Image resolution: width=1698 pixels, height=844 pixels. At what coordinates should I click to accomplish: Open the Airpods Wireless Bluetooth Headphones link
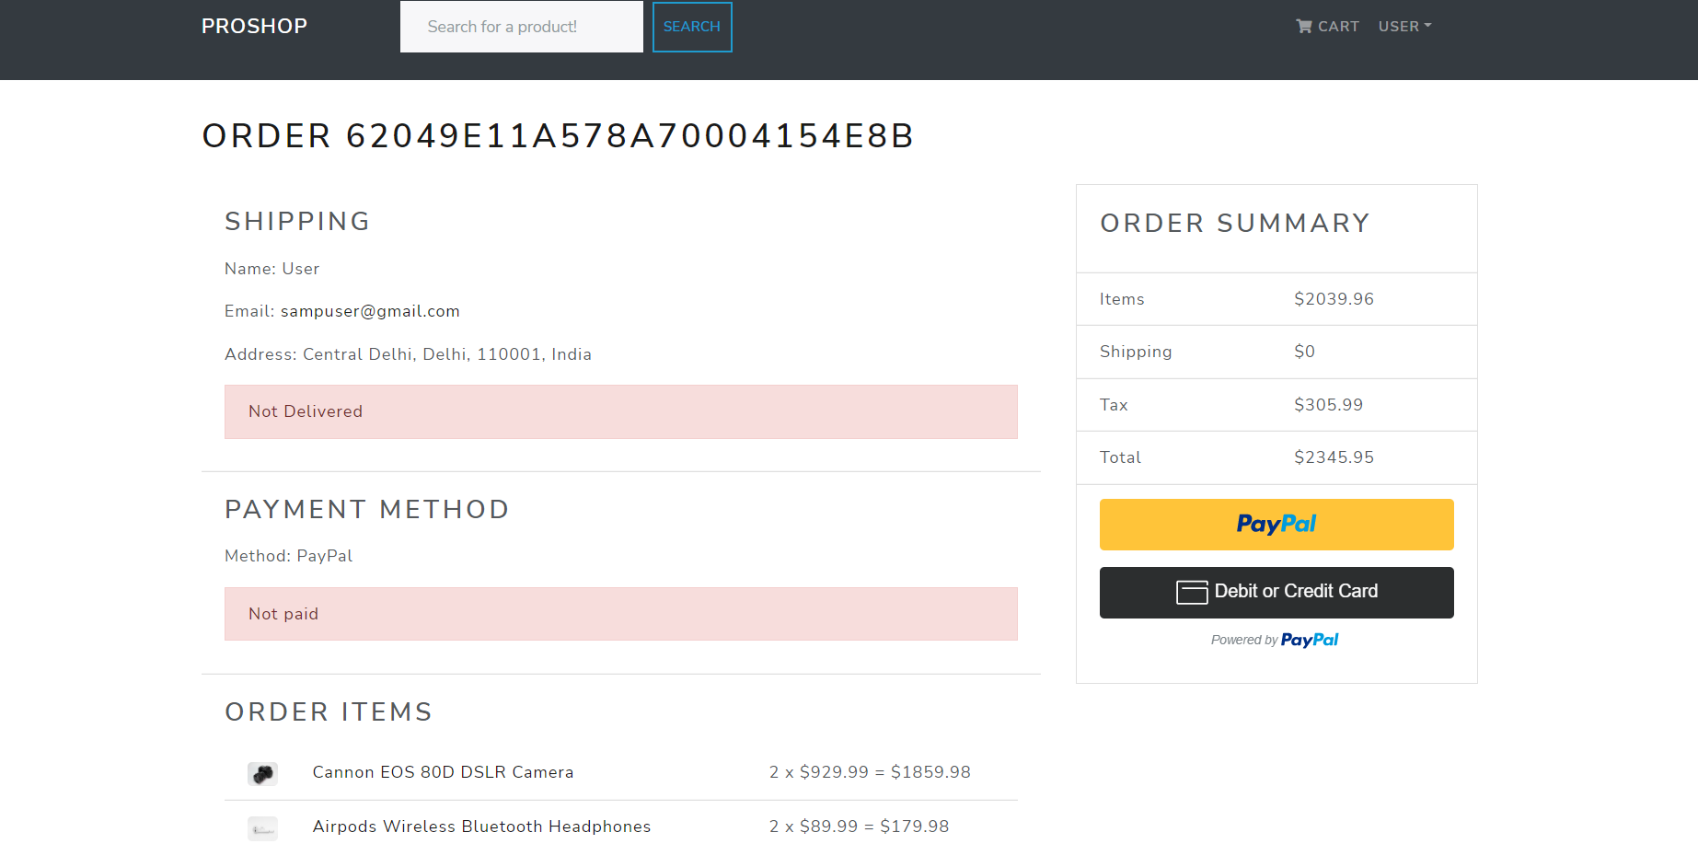click(481, 827)
